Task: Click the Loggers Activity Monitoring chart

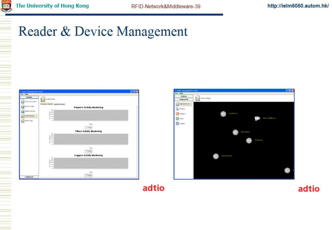Action: point(91,163)
